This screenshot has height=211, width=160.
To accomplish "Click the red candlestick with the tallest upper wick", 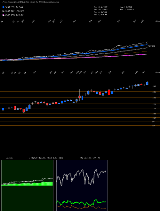I will coord(79,97).
